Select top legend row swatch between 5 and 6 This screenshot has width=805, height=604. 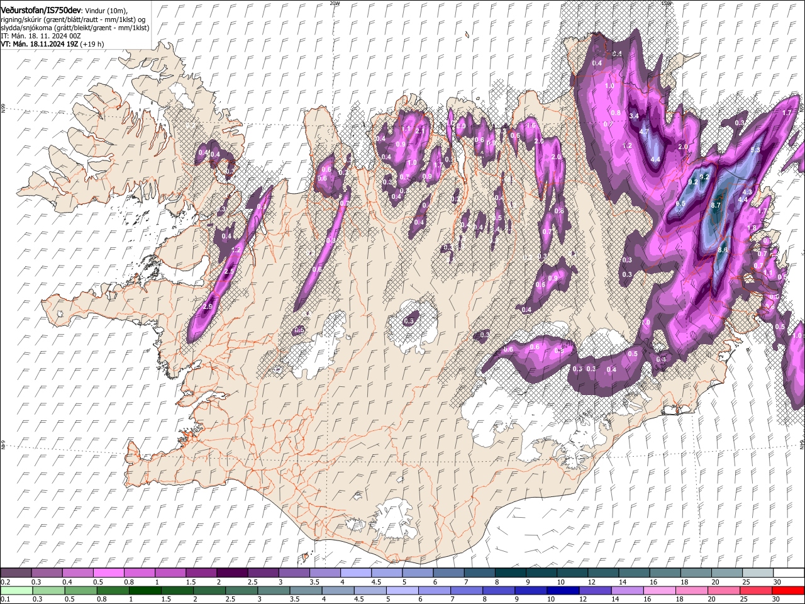(x=418, y=573)
